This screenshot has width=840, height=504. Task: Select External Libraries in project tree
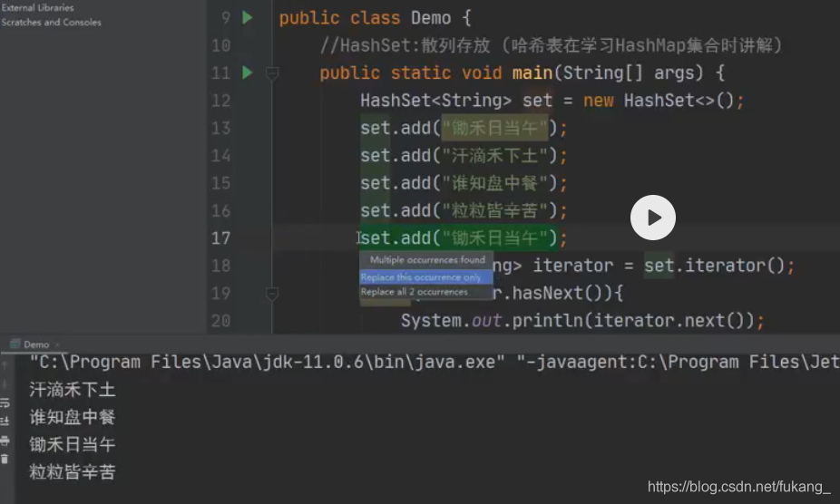pyautogui.click(x=37, y=7)
